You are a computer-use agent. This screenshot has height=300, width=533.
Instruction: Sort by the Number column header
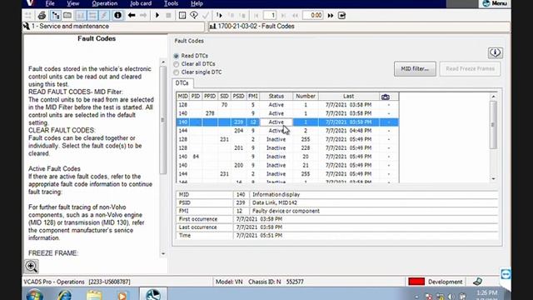coord(306,97)
